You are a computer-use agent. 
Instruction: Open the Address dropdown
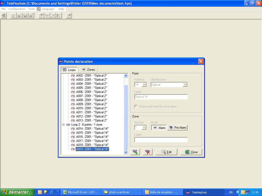144,85
